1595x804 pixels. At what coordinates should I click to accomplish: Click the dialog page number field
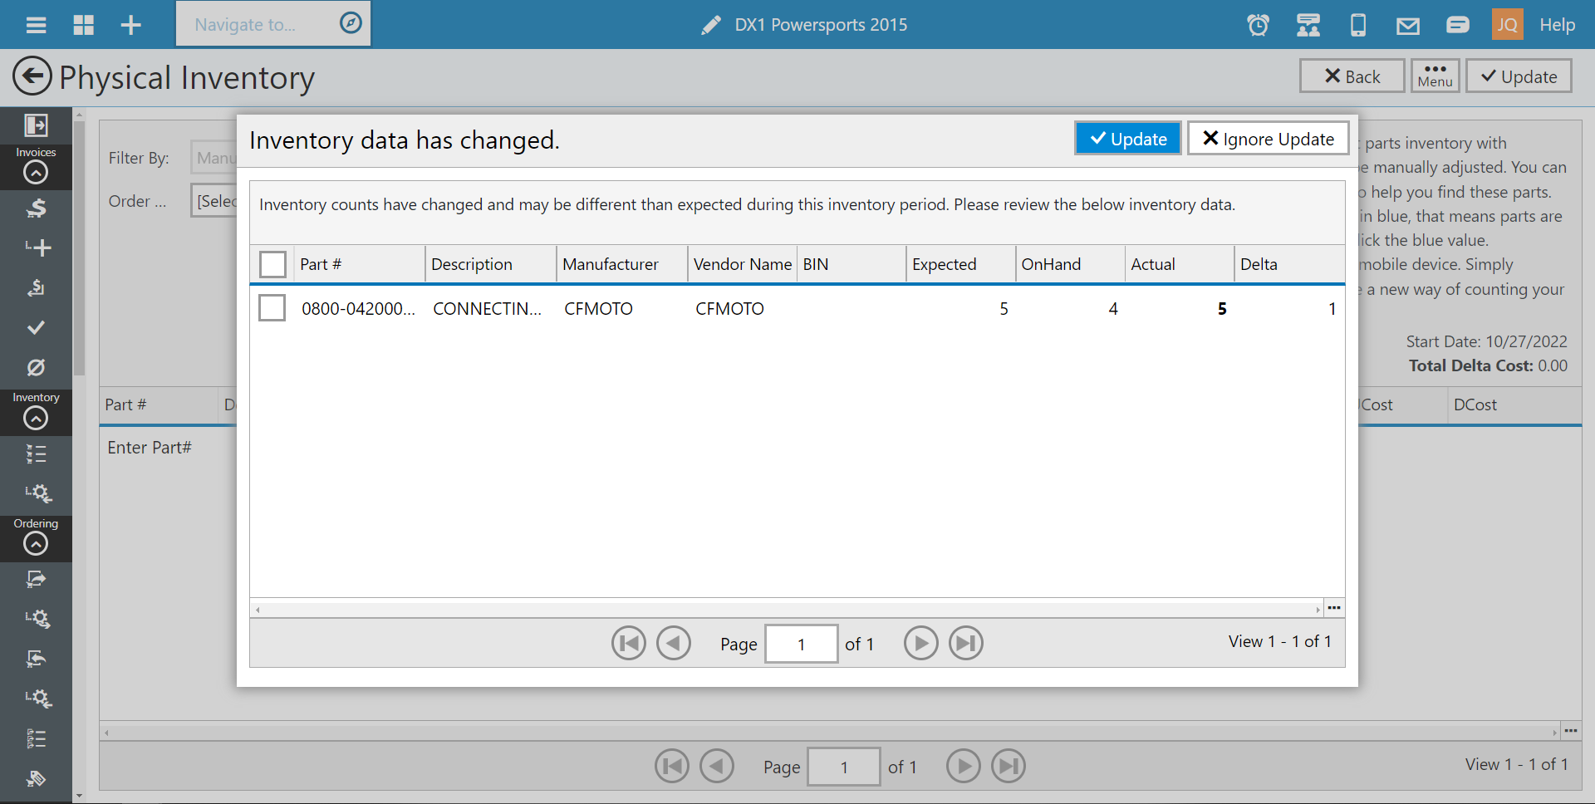point(801,644)
